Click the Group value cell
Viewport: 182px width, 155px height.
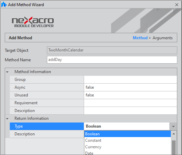130,80
